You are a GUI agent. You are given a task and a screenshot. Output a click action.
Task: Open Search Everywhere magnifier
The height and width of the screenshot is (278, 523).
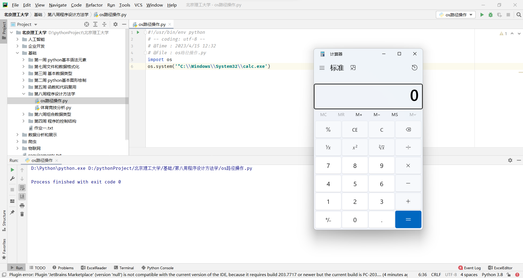[519, 15]
